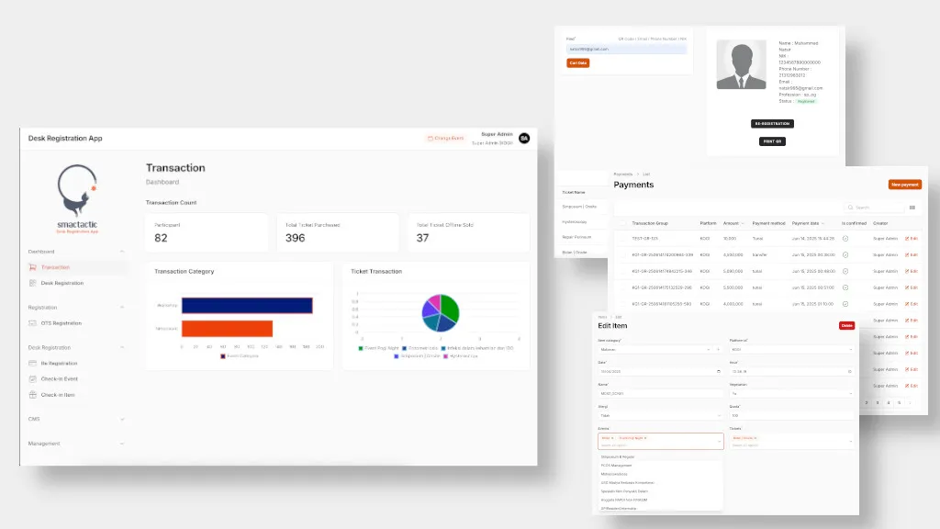The image size is (940, 529).
Task: Toggle the is-confirmed check on the TEST-GR-123 row
Action: tap(845, 239)
